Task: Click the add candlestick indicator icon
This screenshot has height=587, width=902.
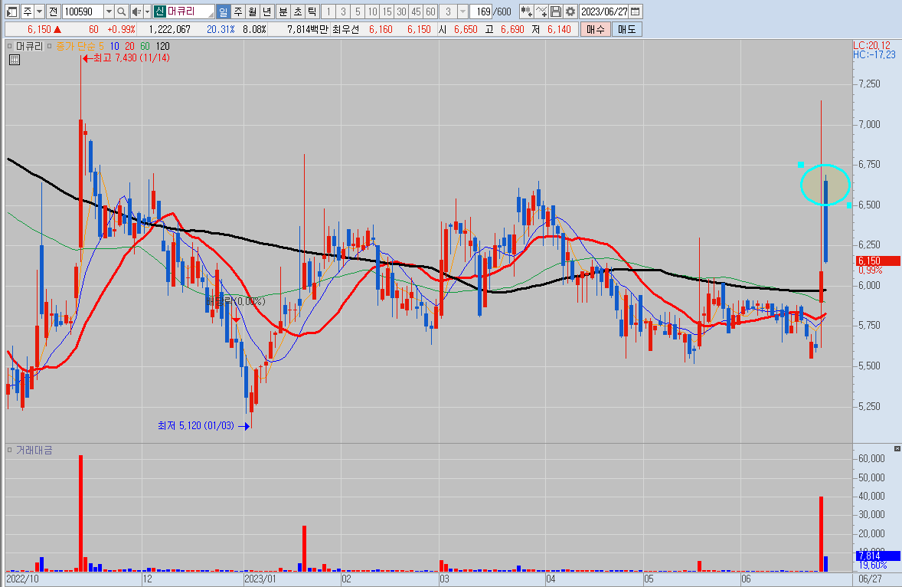Action: coord(526,11)
